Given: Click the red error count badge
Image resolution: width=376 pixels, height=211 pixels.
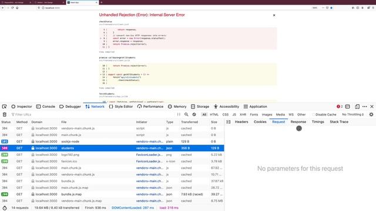Looking at the screenshot, I should pyautogui.click(x=340, y=107).
